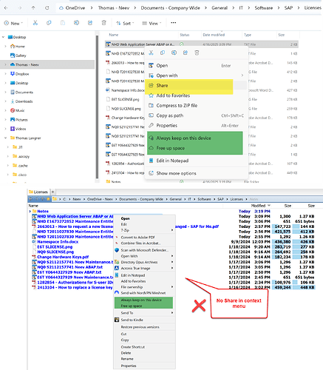Click Software in the Opus path breadcrumb

[x=204, y=199]
